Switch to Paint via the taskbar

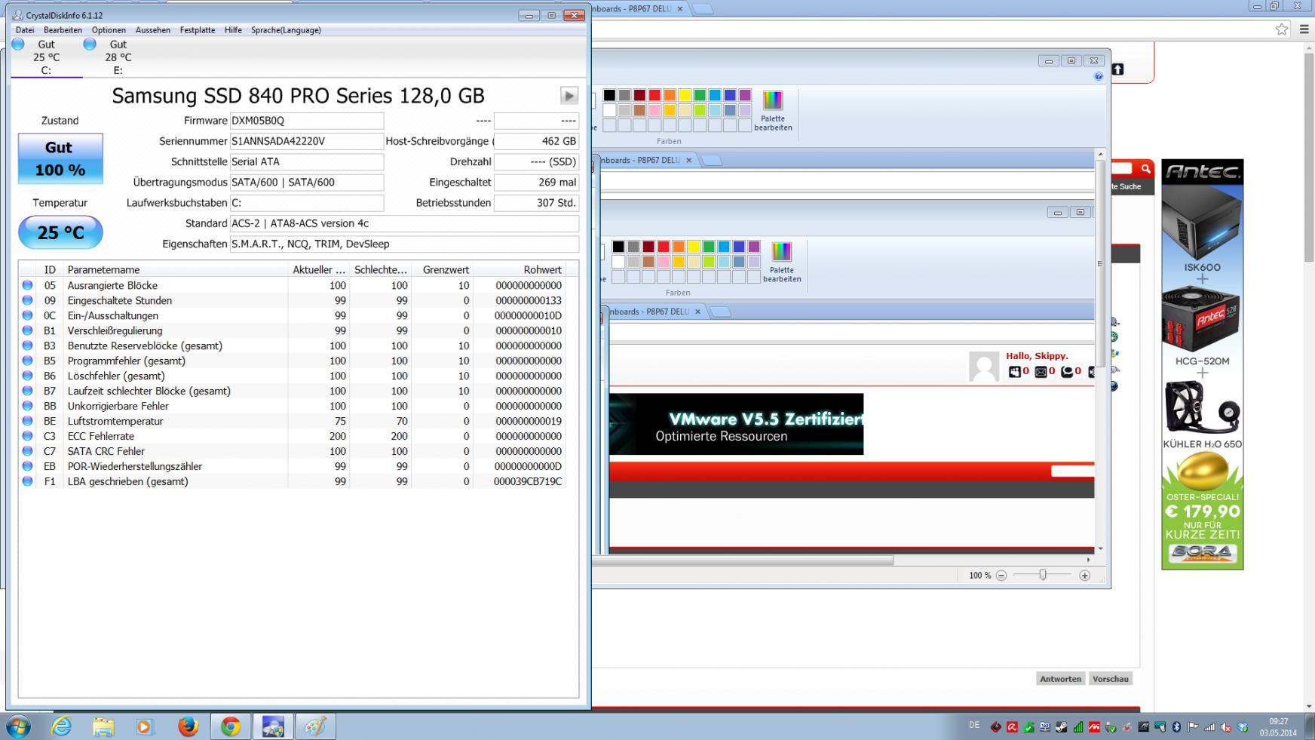[x=315, y=726]
